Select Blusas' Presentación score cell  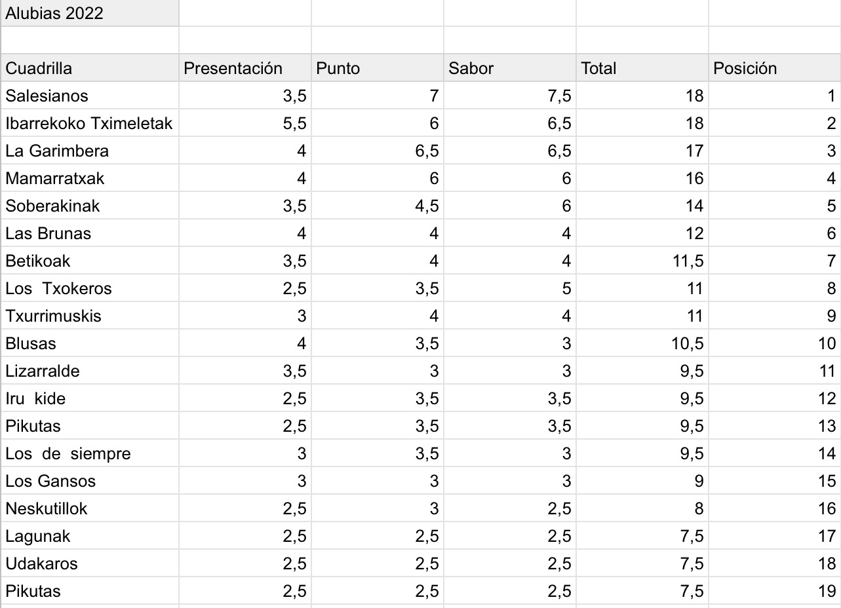pos(245,343)
